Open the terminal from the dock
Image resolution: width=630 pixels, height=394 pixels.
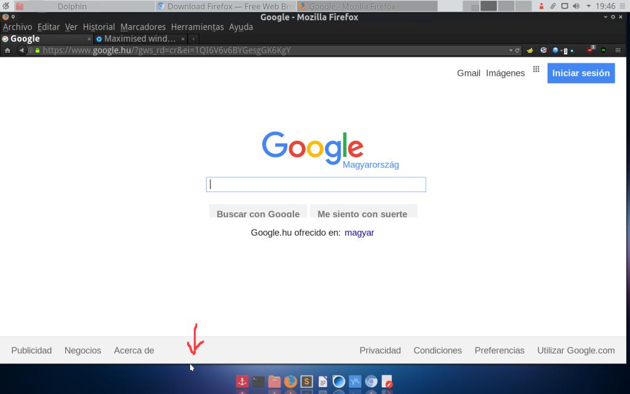tap(258, 382)
